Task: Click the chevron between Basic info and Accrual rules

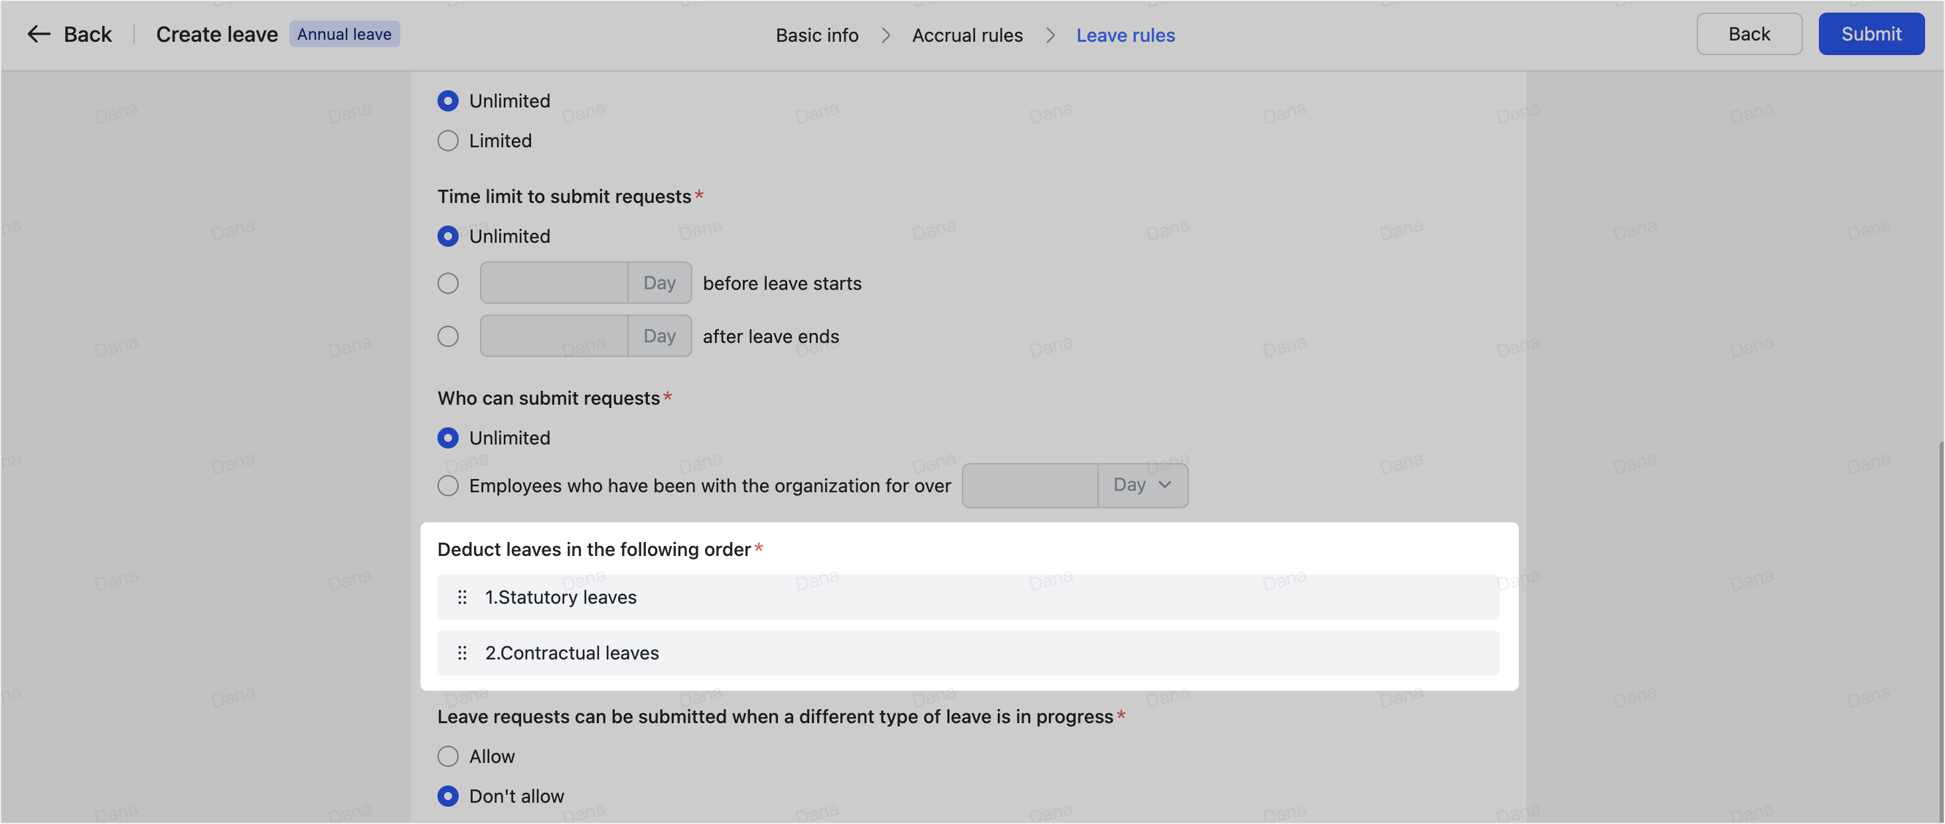Action: (x=885, y=35)
